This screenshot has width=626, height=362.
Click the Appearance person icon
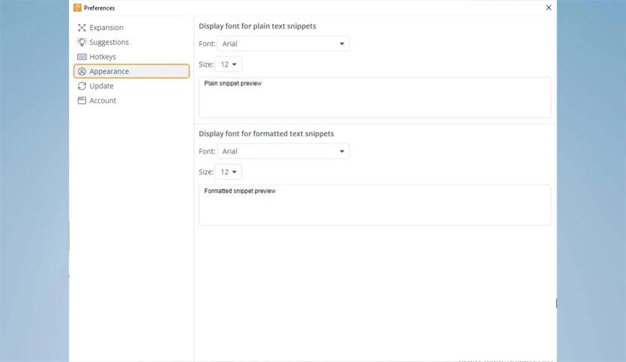point(82,71)
